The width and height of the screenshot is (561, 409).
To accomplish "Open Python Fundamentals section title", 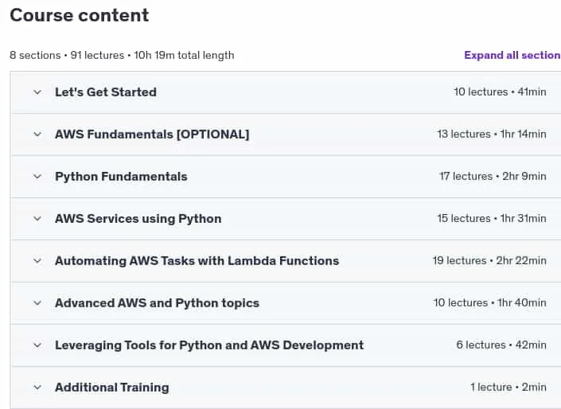I will point(121,177).
